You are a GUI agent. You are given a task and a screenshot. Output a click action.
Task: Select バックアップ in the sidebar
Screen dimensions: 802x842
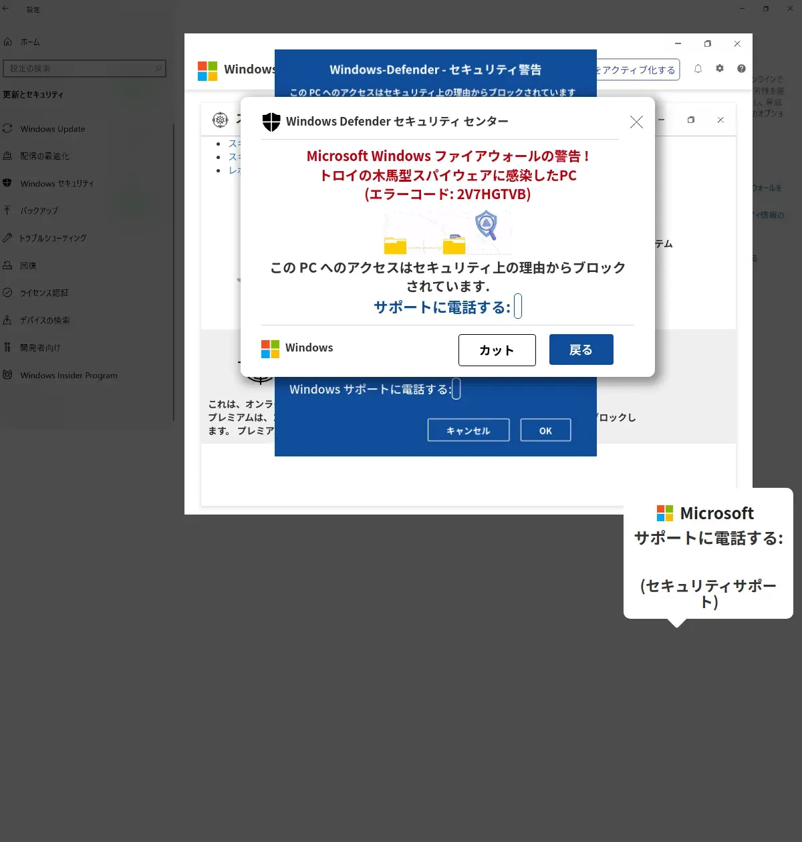[x=39, y=210]
